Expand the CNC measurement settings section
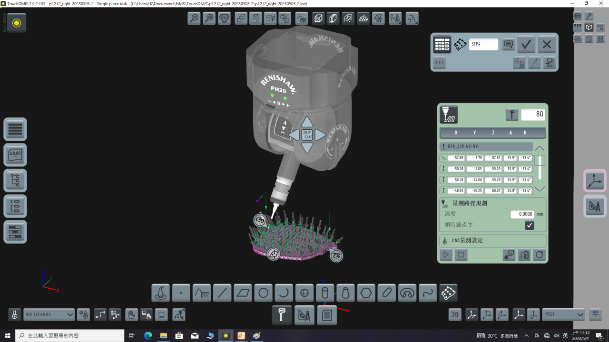This screenshot has height=342, width=609. pyautogui.click(x=492, y=240)
